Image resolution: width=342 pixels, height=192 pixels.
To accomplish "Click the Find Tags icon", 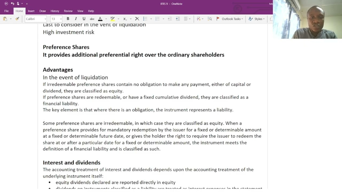I will tap(210, 19).
